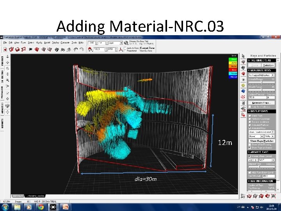Click the globe climate data icon

coord(126,43)
